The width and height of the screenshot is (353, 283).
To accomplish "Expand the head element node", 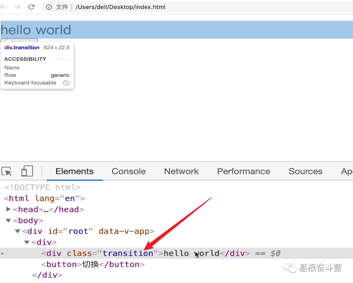I will pos(8,209).
